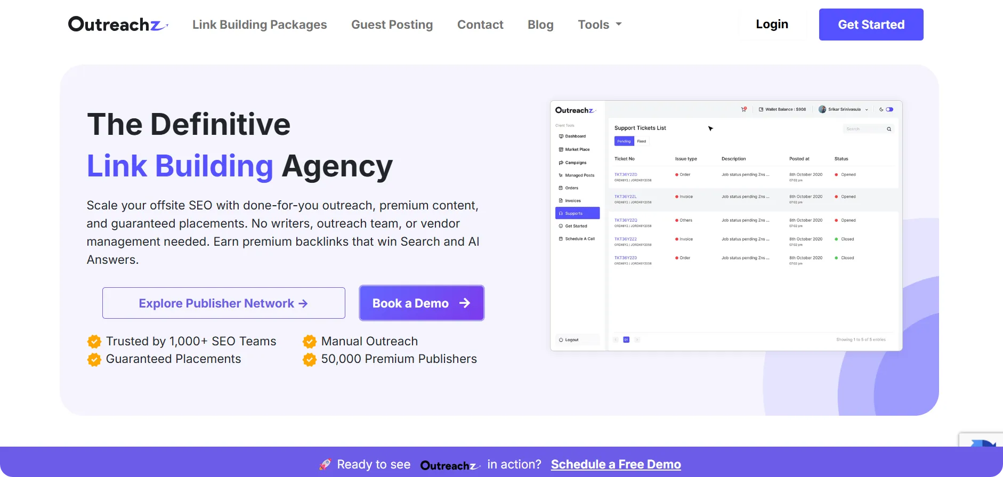Click the Issue type column header

tap(686, 159)
